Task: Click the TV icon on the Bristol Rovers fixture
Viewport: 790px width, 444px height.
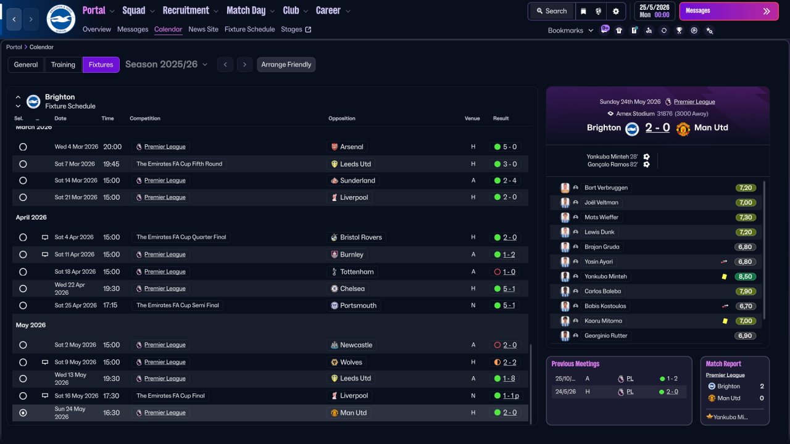Action: click(44, 237)
